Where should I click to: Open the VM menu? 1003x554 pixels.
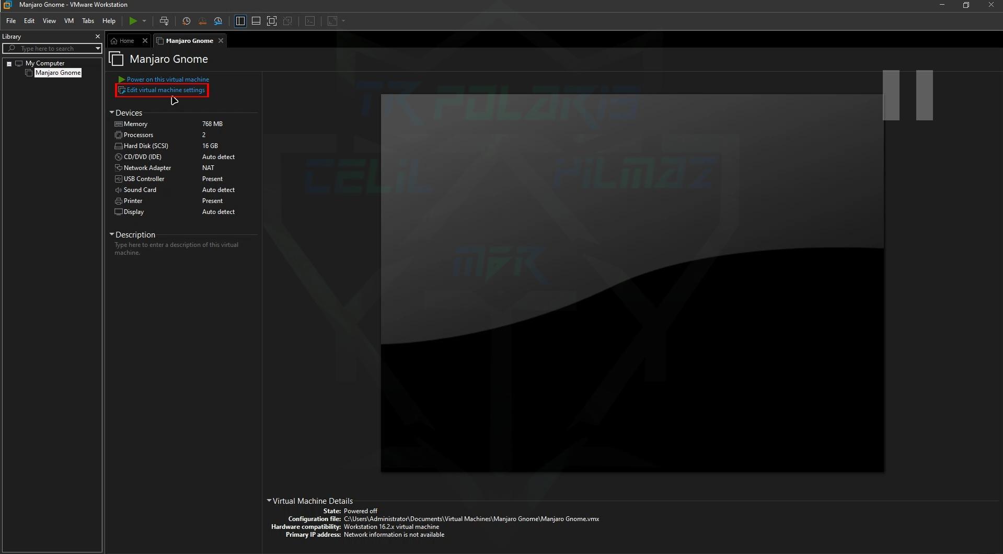(69, 21)
